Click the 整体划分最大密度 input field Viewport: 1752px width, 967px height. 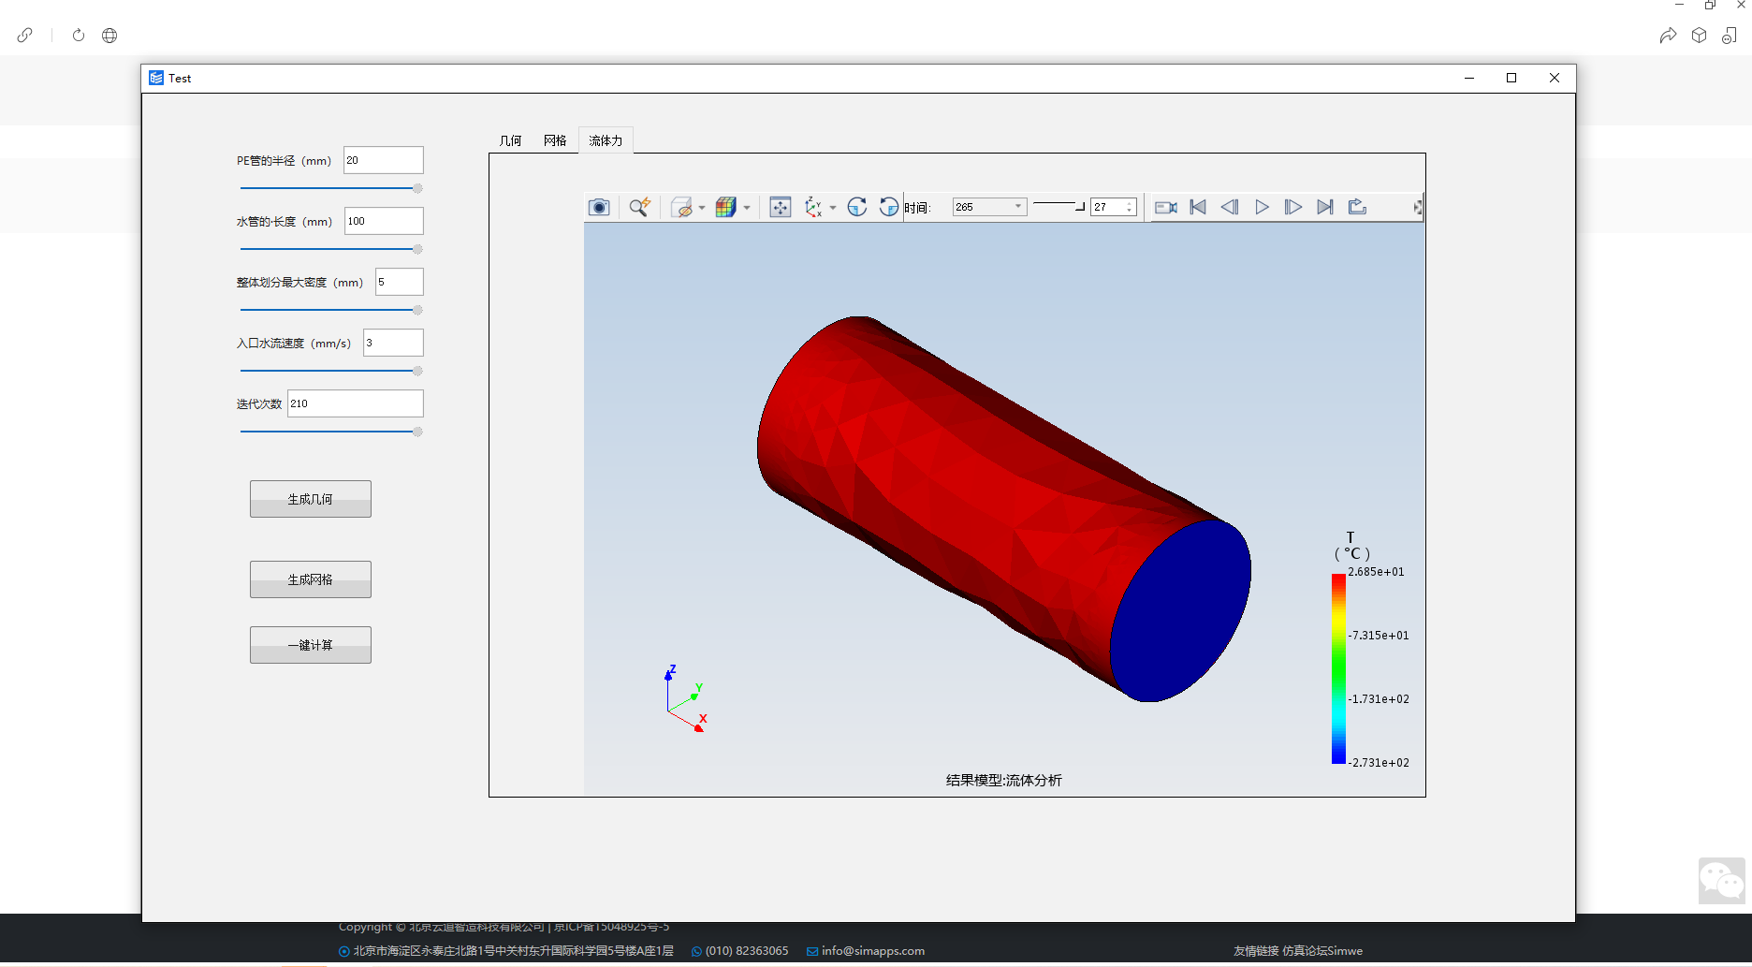tap(400, 282)
